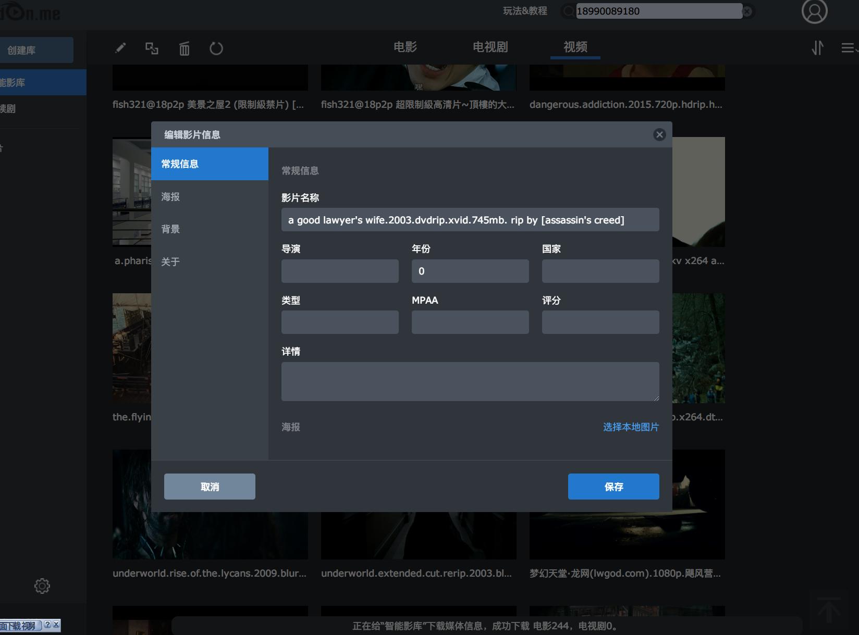The width and height of the screenshot is (859, 635).
Task: Click the move-to-library icon in toolbar
Action: pyautogui.click(x=152, y=48)
